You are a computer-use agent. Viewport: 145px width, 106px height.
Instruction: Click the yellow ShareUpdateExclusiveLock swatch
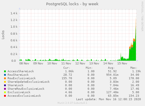click(x=5, y=82)
